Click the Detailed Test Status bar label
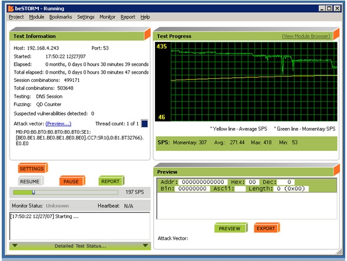 80,246
